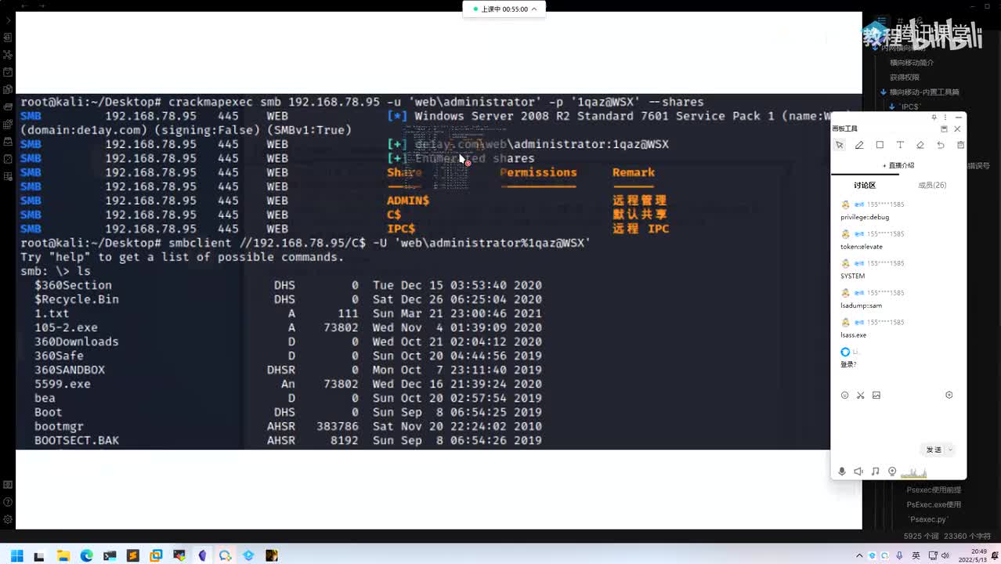1001x564 pixels.
Task: Undo the last drawing action
Action: [x=941, y=145]
